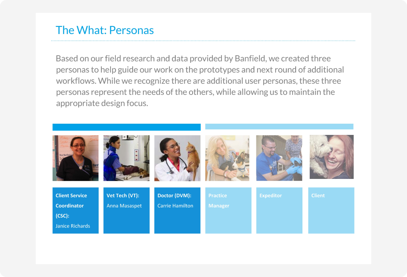Click the dark blue primary personas bar
Screen dimensions: 407x277
coord(127,127)
